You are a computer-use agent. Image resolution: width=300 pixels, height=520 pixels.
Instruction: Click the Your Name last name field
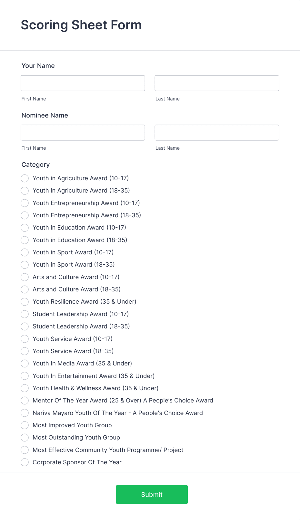click(216, 83)
